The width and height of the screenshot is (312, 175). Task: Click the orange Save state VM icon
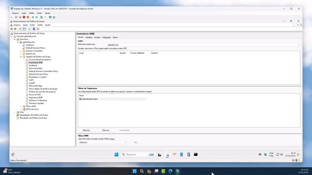(x=28, y=17)
